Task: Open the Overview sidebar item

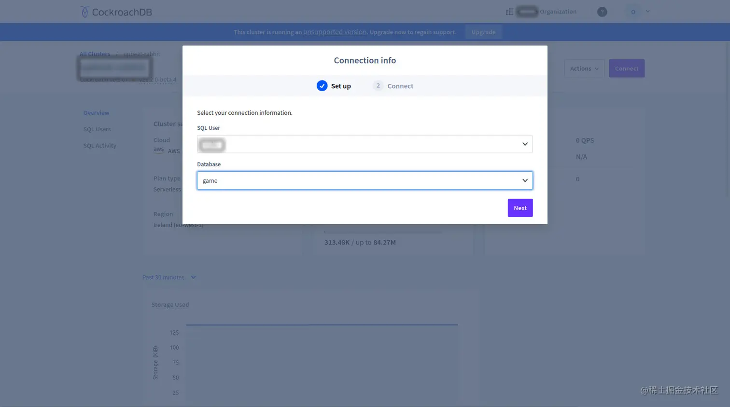Action: point(96,113)
